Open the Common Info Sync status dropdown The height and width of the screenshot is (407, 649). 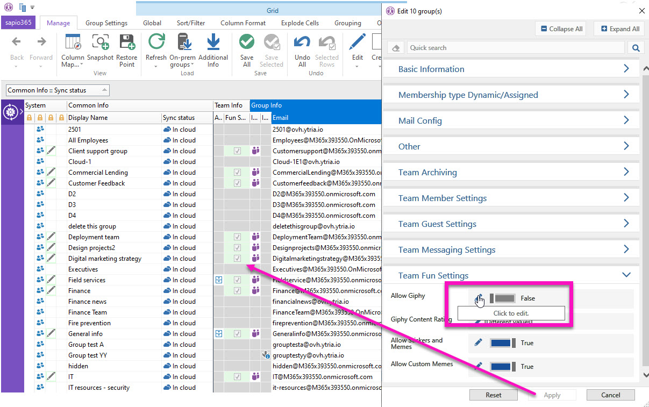(x=104, y=90)
